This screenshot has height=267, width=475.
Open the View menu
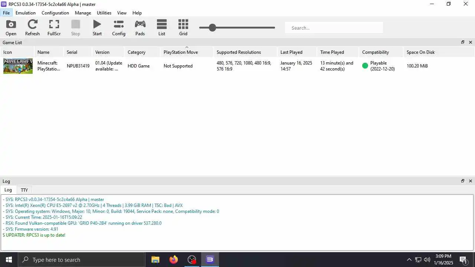click(x=122, y=13)
